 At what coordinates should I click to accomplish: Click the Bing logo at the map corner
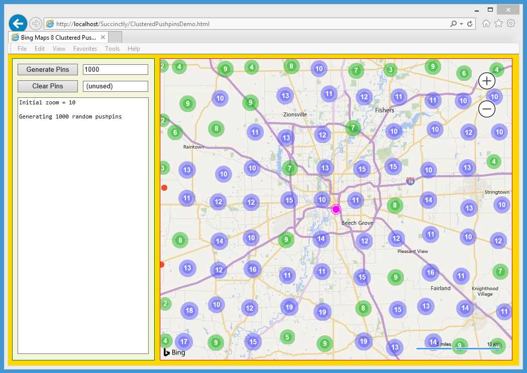click(x=173, y=352)
